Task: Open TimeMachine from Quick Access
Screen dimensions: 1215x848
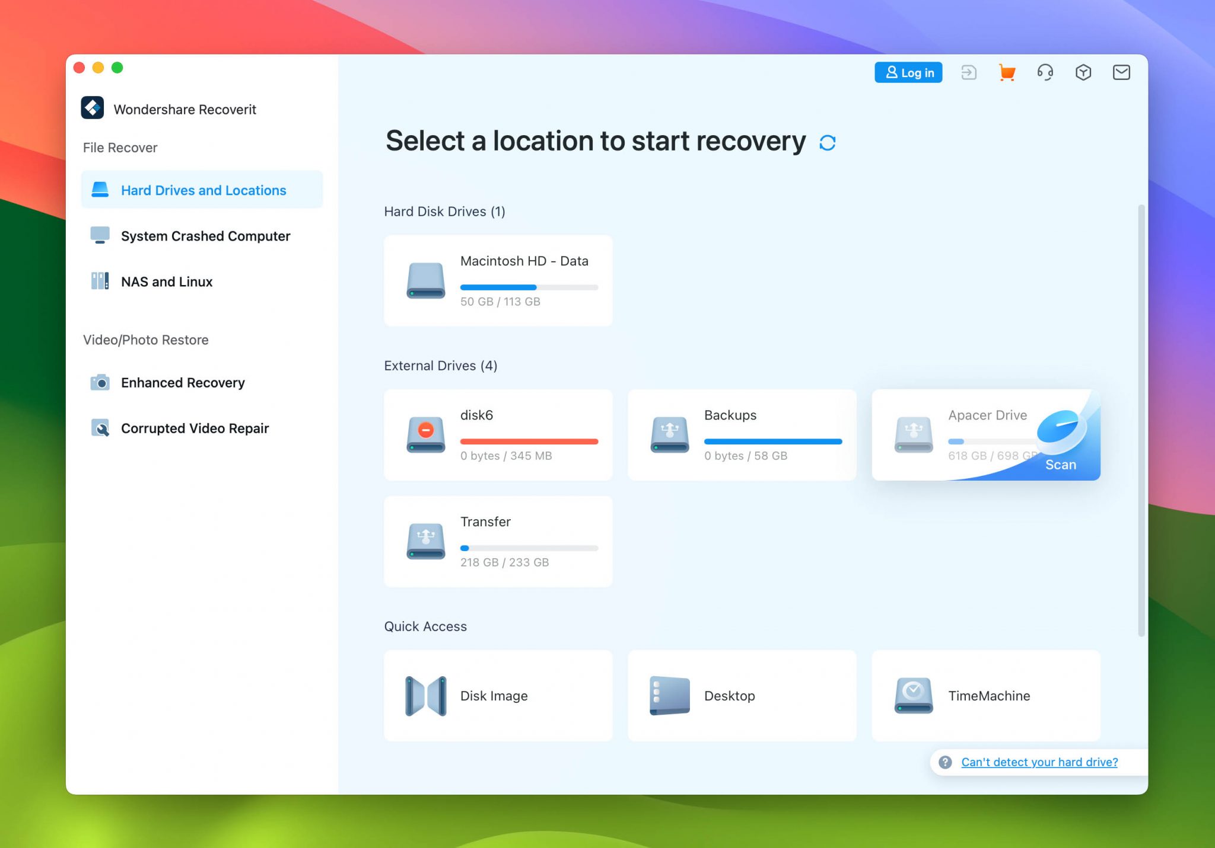Action: pyautogui.click(x=985, y=696)
